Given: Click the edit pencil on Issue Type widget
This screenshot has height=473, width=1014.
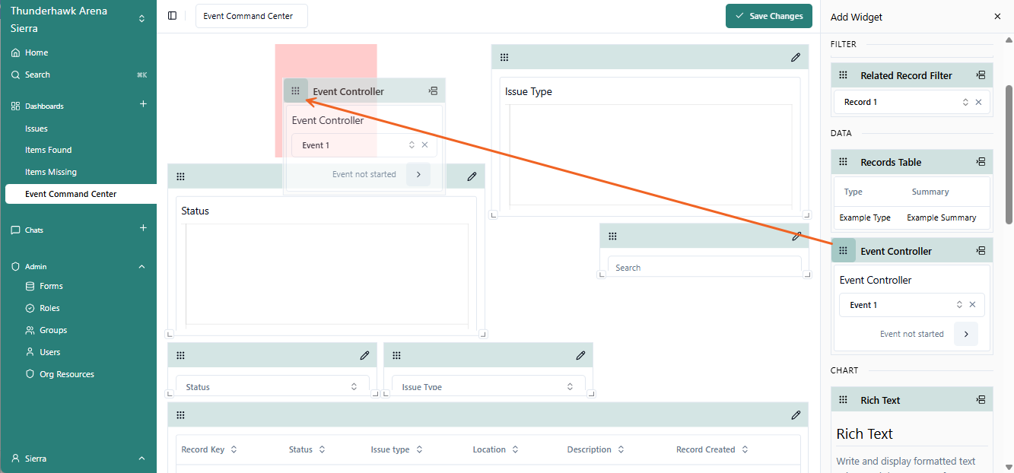Looking at the screenshot, I should 796,57.
